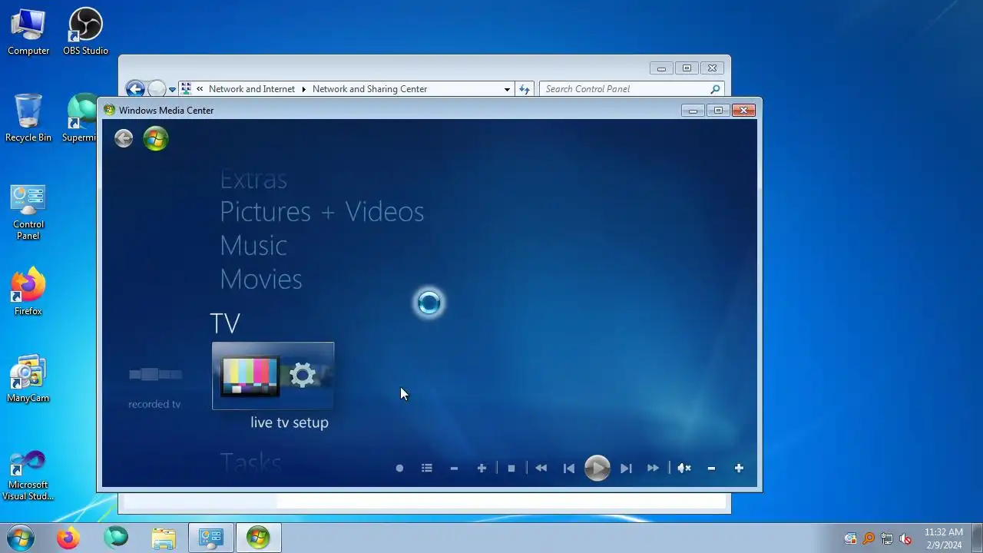Expand the address bar history dropdown

(x=507, y=89)
